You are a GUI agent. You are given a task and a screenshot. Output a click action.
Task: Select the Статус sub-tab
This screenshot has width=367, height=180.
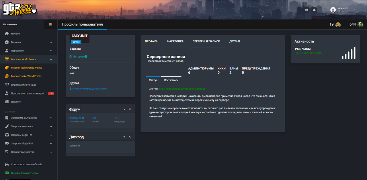point(153,80)
